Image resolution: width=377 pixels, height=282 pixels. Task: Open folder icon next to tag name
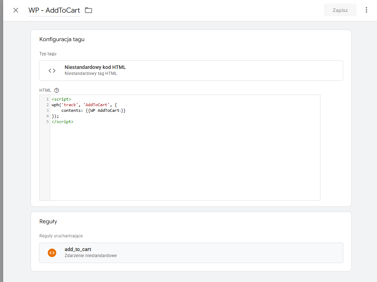click(x=89, y=10)
